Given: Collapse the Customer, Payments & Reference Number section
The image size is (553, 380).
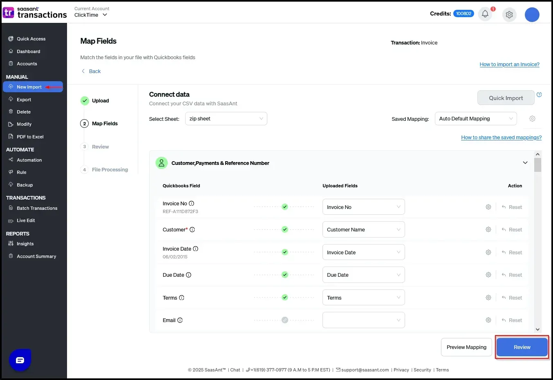Looking at the screenshot, I should [x=525, y=163].
